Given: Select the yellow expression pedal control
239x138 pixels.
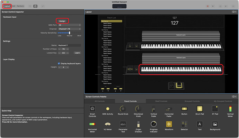Looking at the screenshot, I should tap(179, 85).
